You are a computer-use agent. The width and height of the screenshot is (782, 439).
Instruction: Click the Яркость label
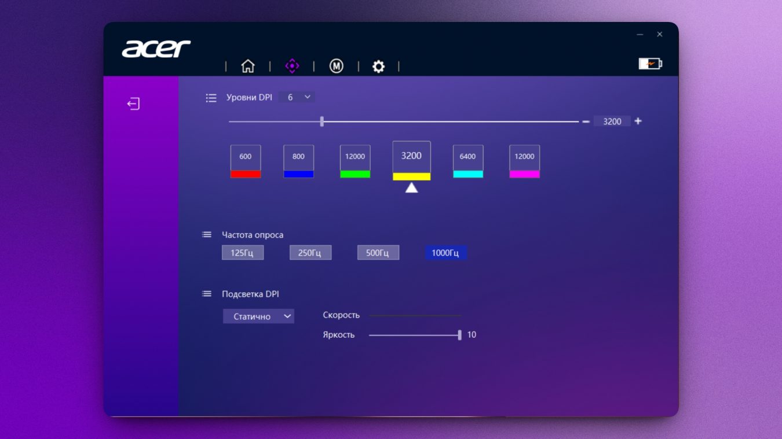pyautogui.click(x=338, y=335)
